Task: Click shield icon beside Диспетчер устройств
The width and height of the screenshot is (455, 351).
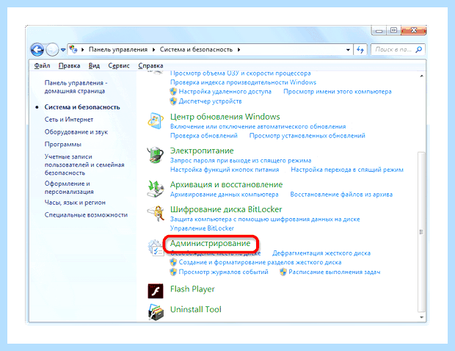Action: click(x=173, y=101)
